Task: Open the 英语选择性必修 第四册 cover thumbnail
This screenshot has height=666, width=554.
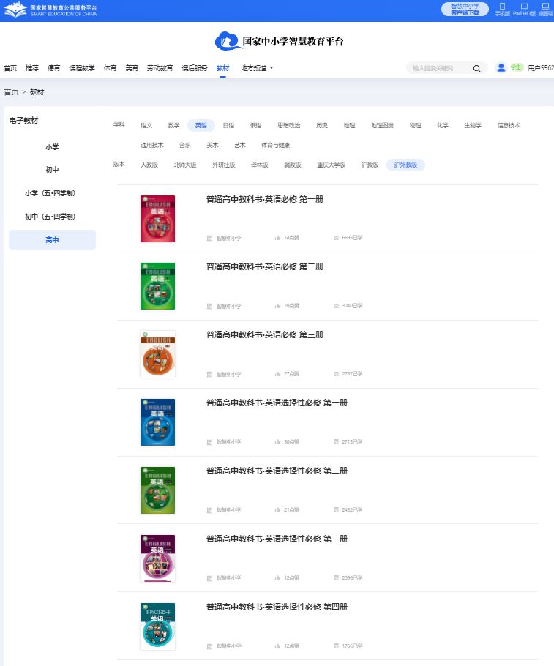Action: point(157,626)
